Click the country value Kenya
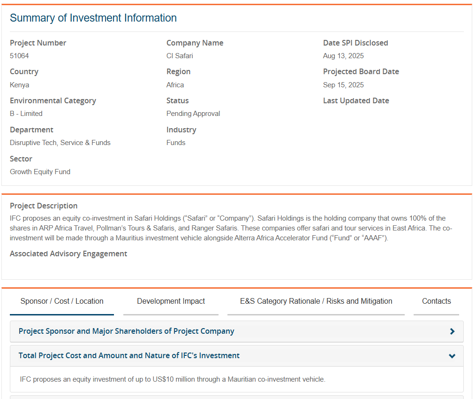The width and height of the screenshot is (476, 399). point(19,85)
